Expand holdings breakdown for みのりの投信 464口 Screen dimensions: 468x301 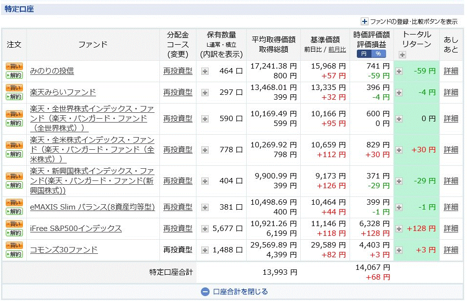(x=205, y=71)
